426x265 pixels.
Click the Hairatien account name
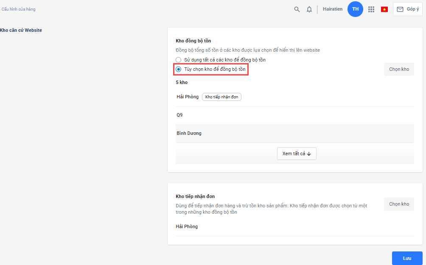pos(333,9)
